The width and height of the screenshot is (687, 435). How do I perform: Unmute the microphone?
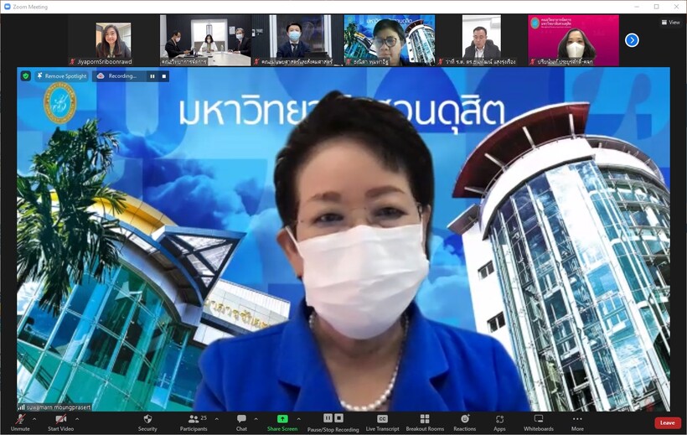click(20, 422)
